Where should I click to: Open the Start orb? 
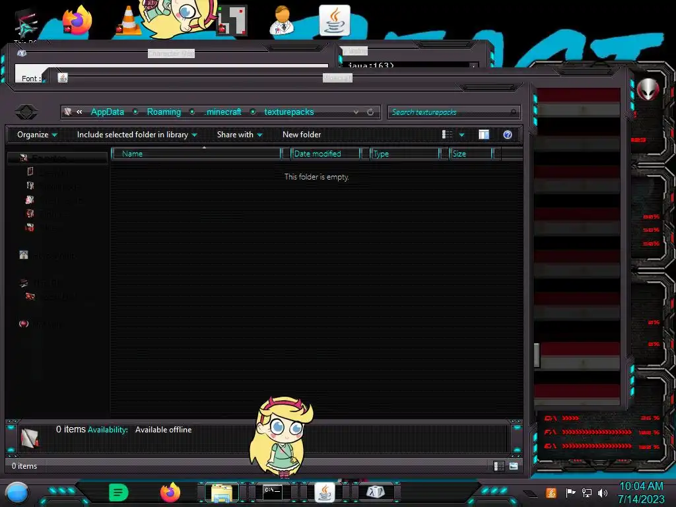(17, 492)
